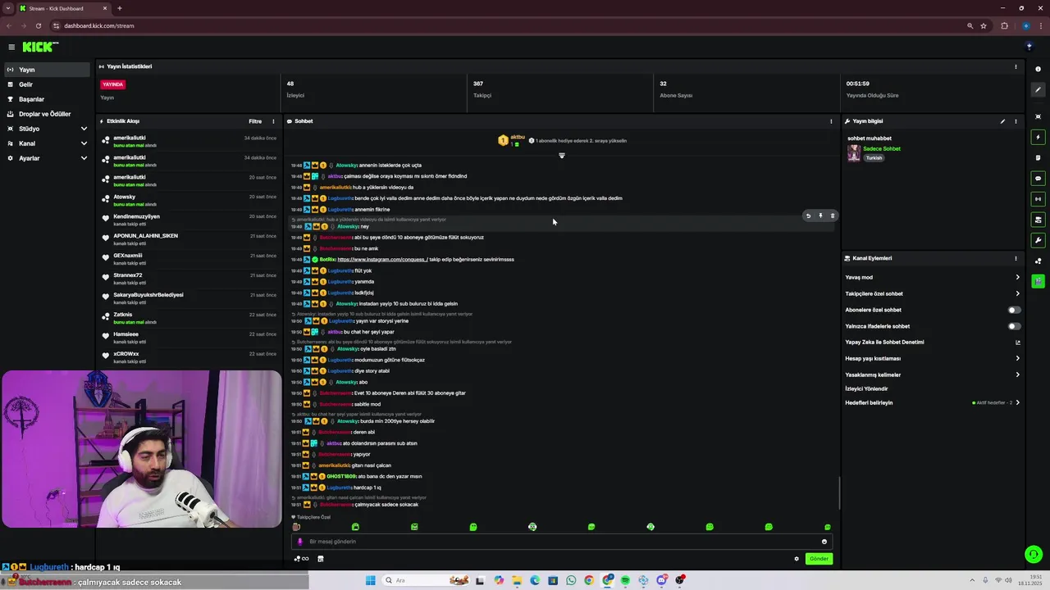Collapse the gift leaderboard arrow under aktbu
The height and width of the screenshot is (590, 1050).
tap(562, 156)
